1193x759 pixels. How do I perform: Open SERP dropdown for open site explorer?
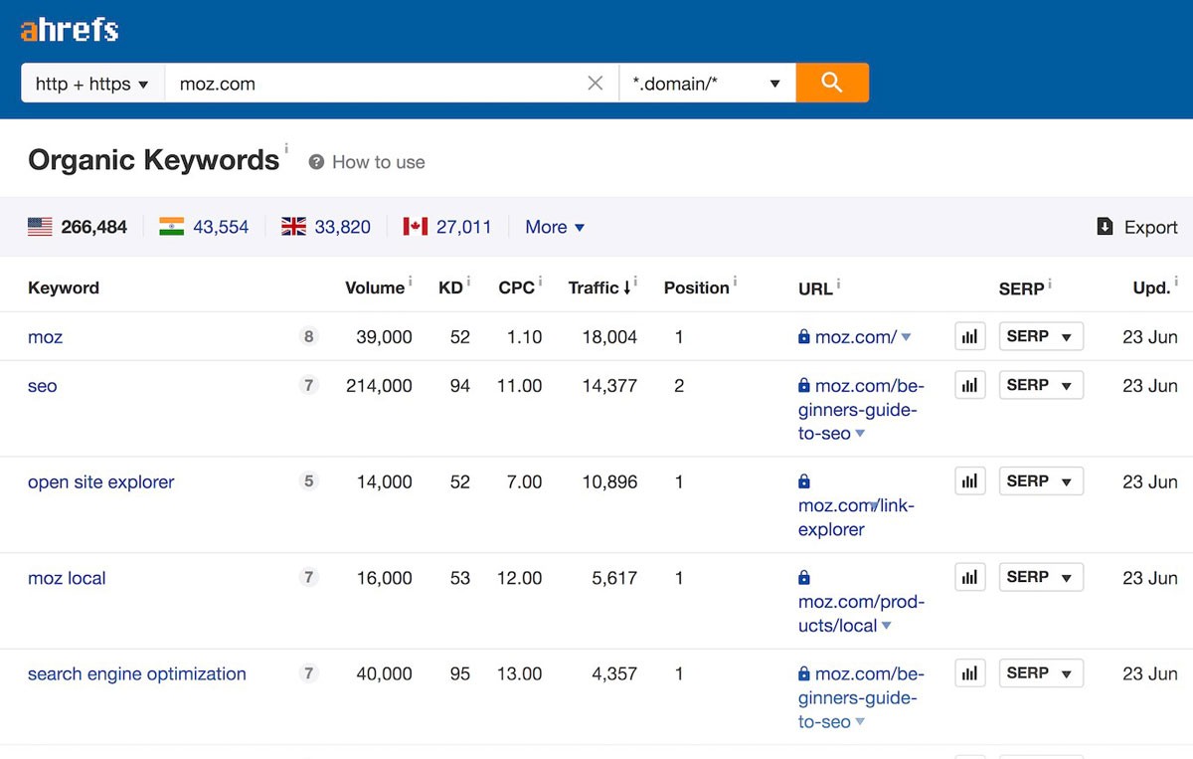(x=1041, y=481)
